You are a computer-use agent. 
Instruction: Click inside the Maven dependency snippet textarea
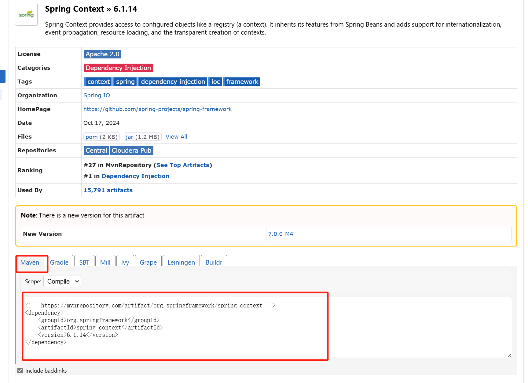pos(266,327)
